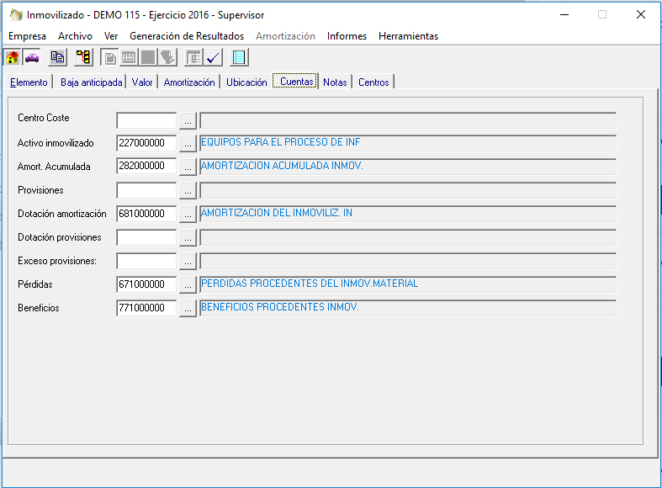Switch to the Ubicación tab
This screenshot has width=662, height=488.
click(x=246, y=82)
